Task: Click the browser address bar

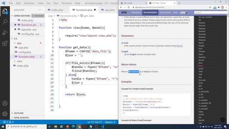Action: [170, 7]
